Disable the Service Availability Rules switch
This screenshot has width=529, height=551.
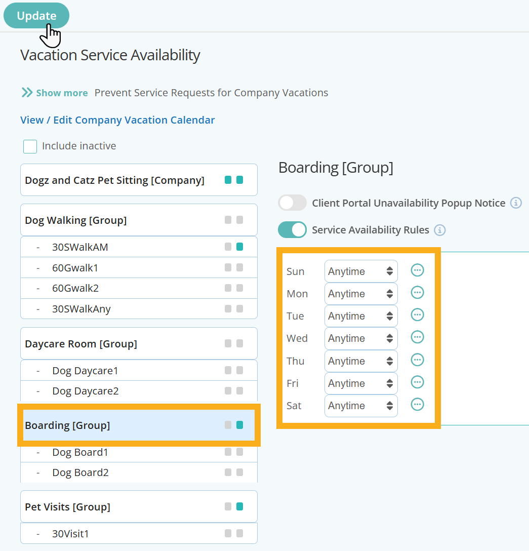coord(292,229)
